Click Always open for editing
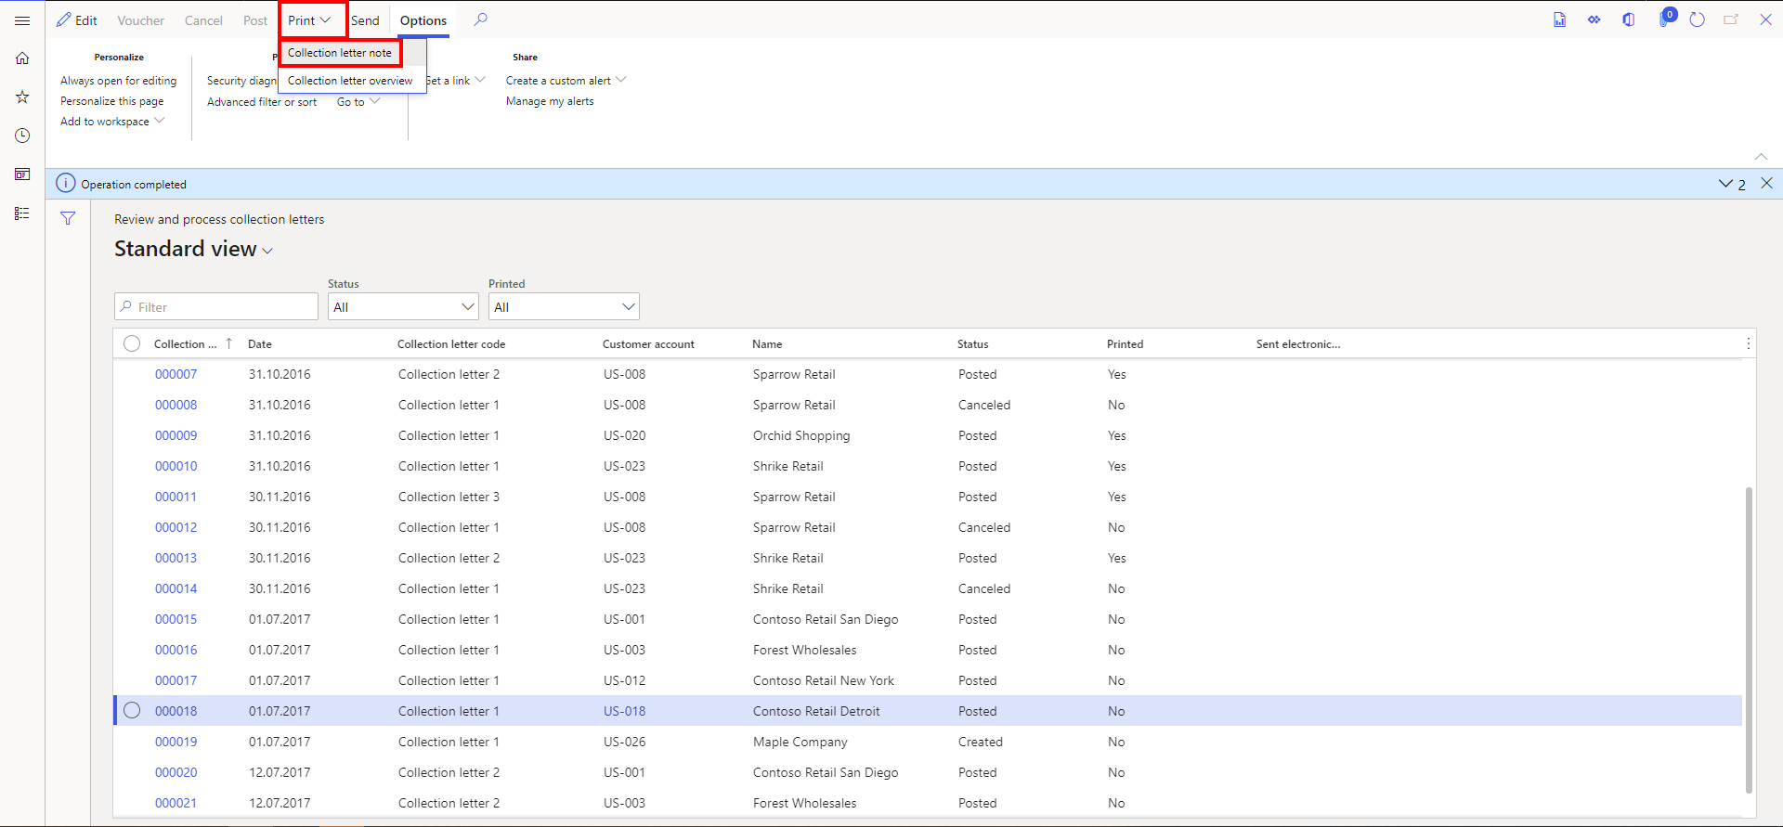Viewport: 1783px width, 827px height. pos(119,81)
